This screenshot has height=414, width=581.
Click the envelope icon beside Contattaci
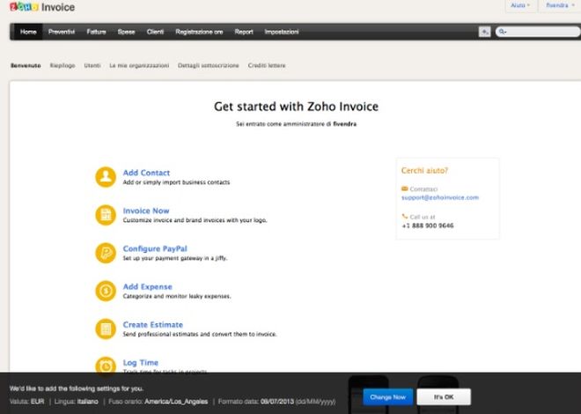click(x=405, y=189)
